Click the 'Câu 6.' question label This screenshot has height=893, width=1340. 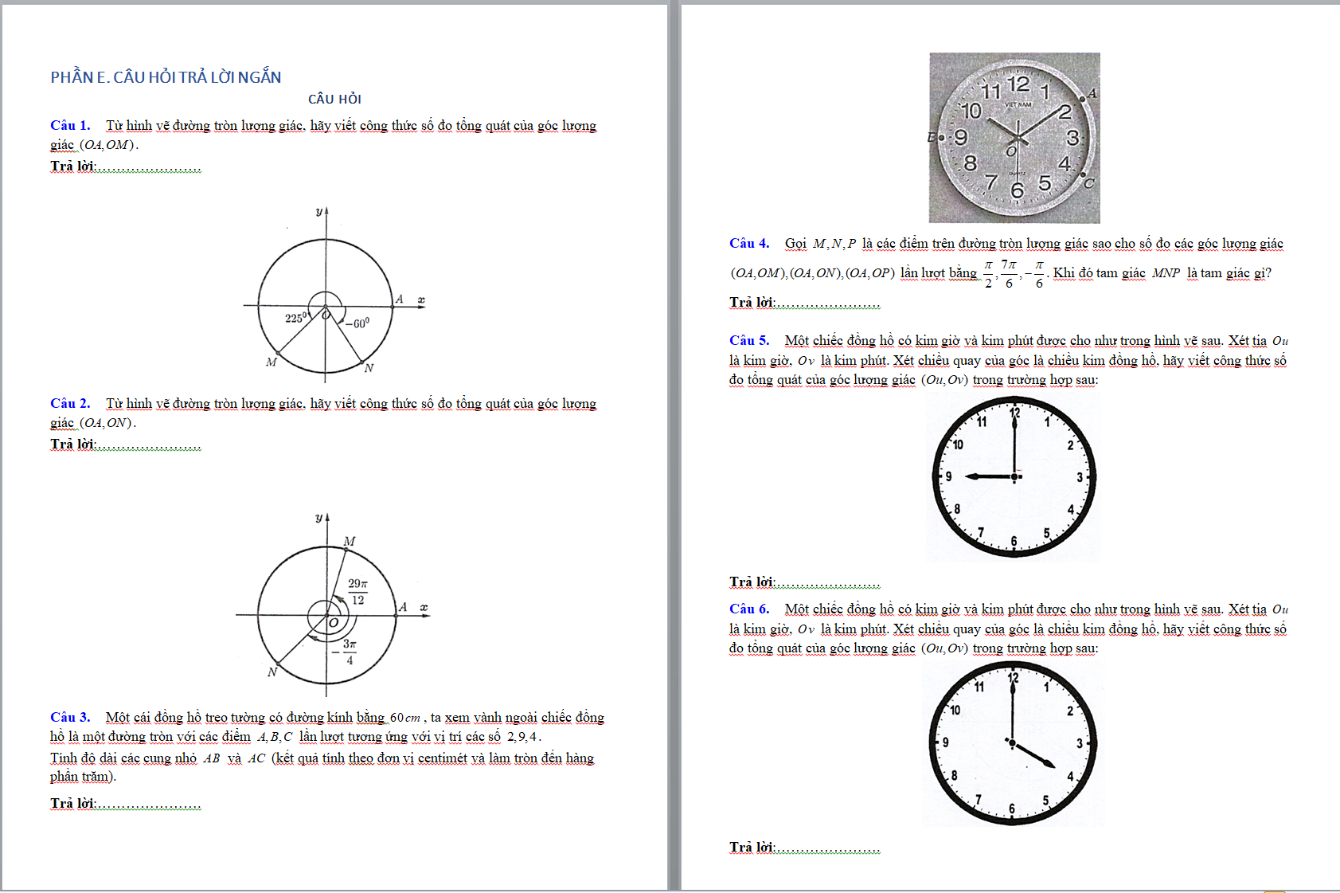click(x=749, y=609)
